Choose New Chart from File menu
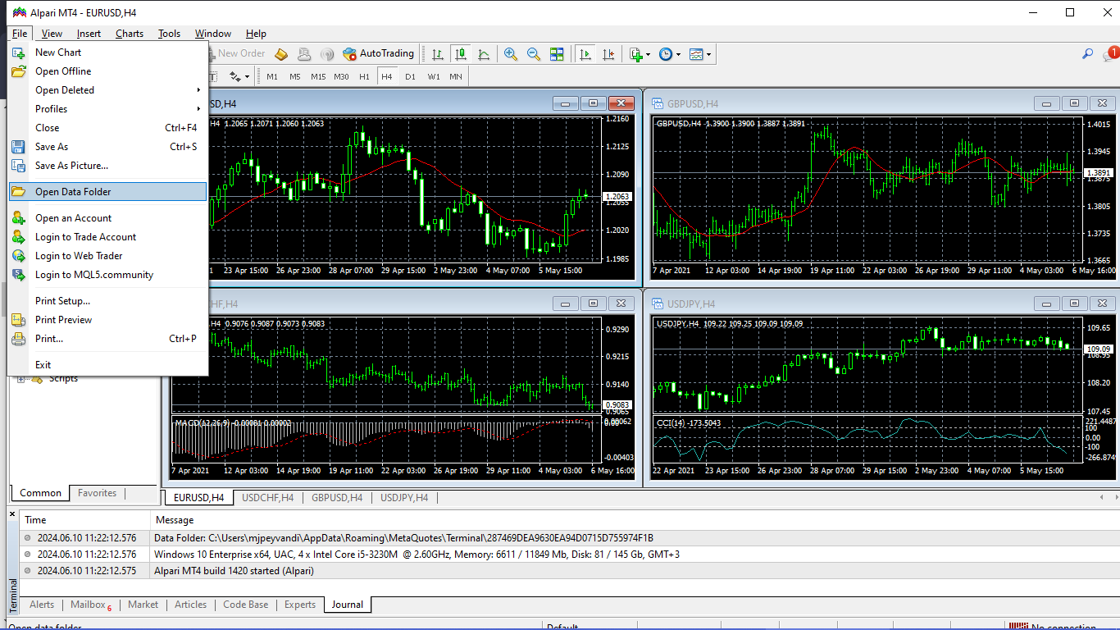The width and height of the screenshot is (1120, 630). (107, 52)
